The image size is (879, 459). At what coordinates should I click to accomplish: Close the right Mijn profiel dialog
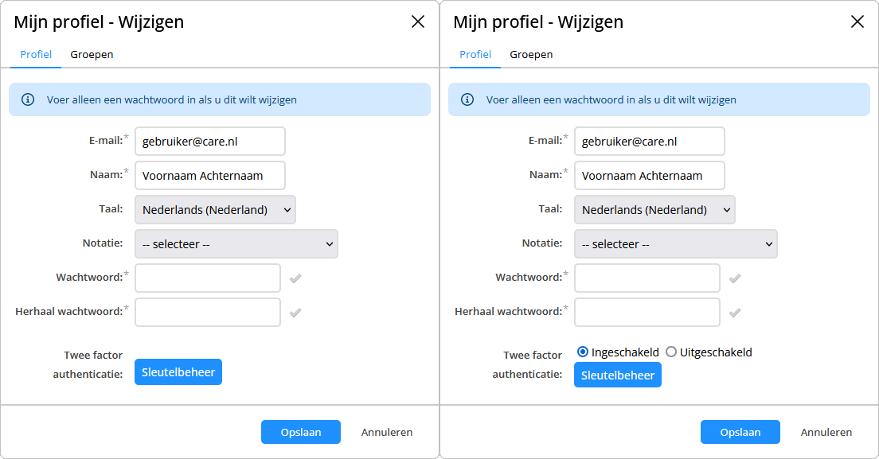coord(858,21)
